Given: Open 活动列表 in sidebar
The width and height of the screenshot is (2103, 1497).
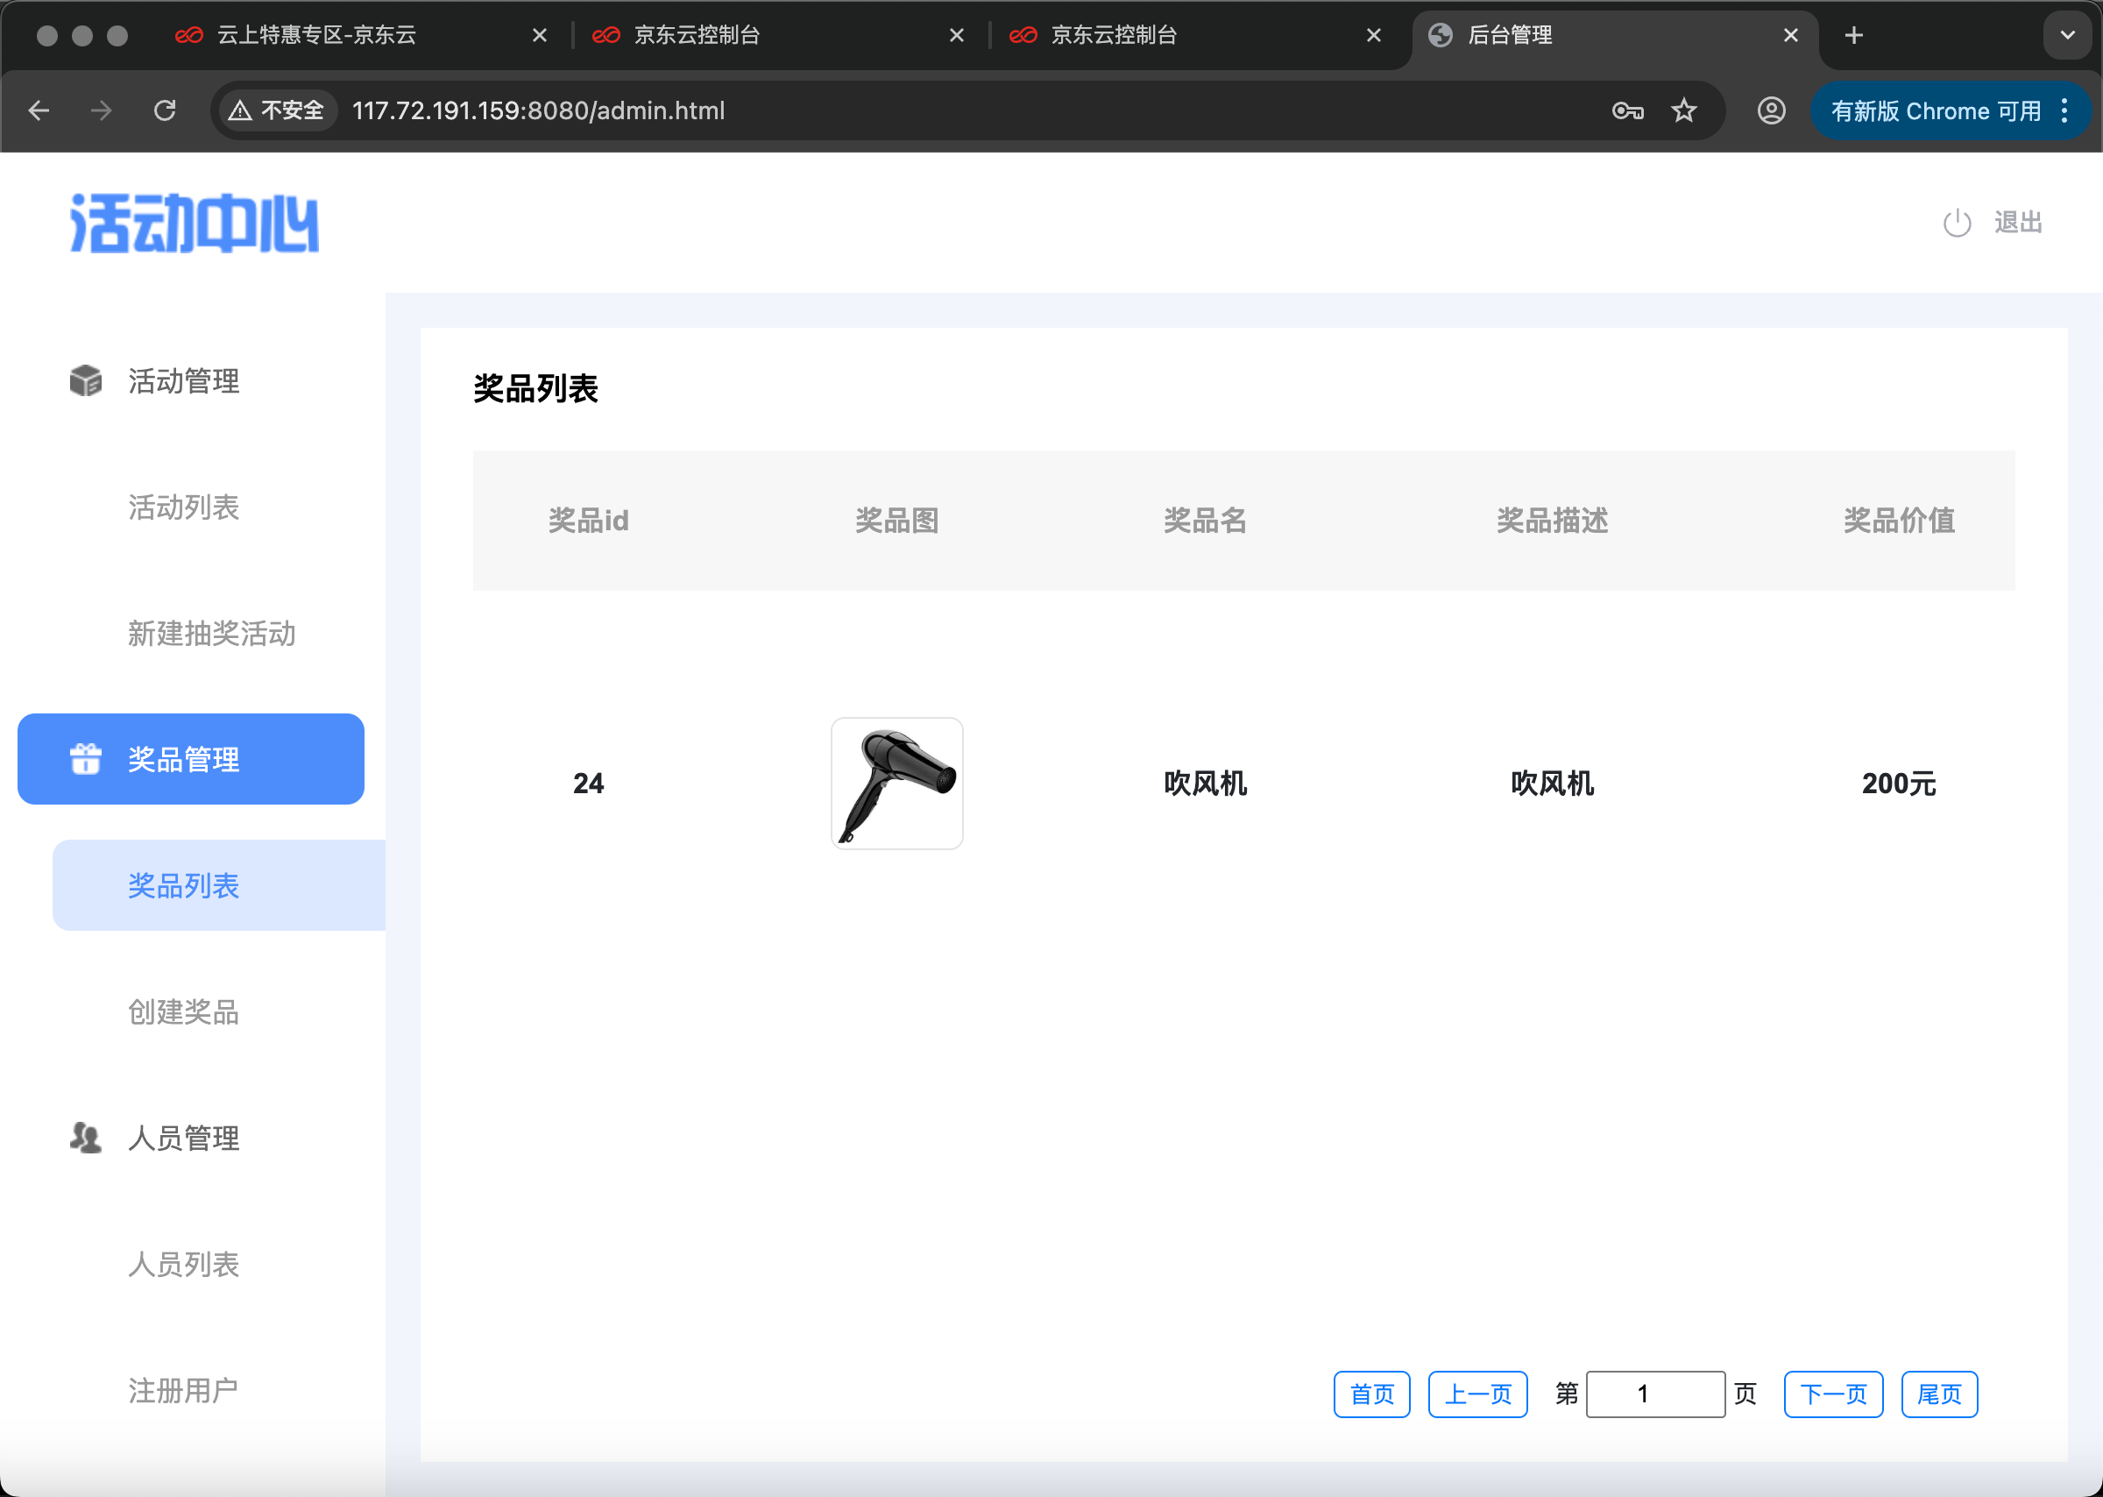Looking at the screenshot, I should (x=183, y=507).
